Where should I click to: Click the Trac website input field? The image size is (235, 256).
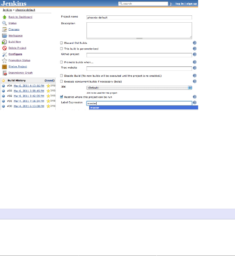coord(139,68)
